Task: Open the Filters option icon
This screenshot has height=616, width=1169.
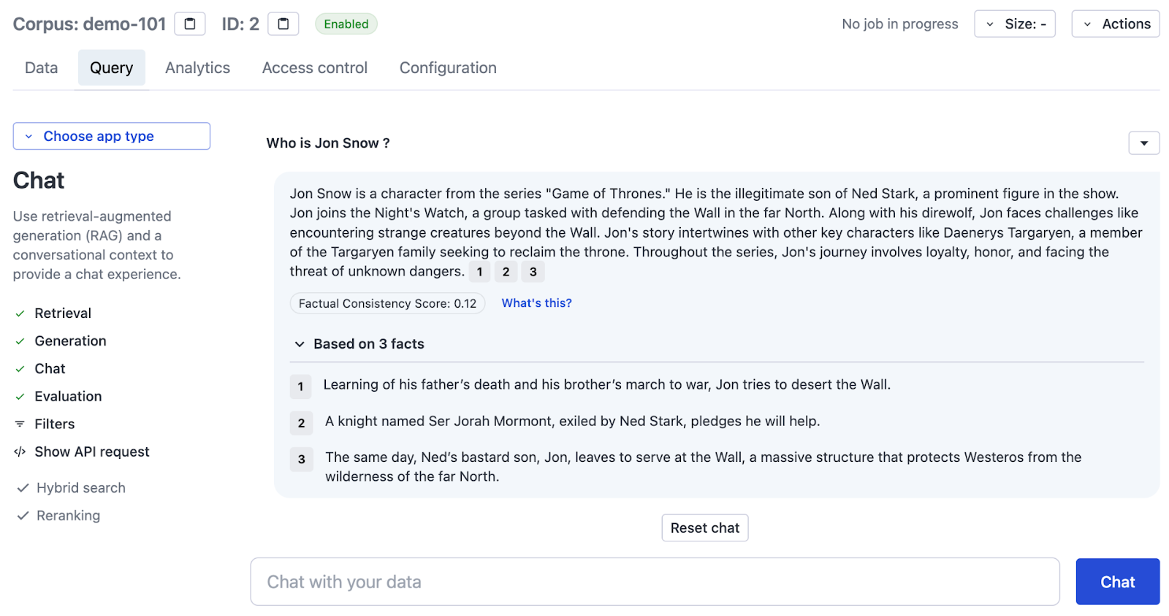Action: 20,424
